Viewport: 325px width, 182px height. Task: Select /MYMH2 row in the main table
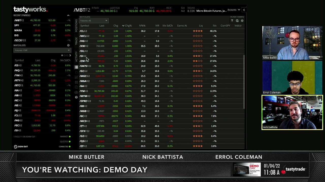[x=161, y=96]
